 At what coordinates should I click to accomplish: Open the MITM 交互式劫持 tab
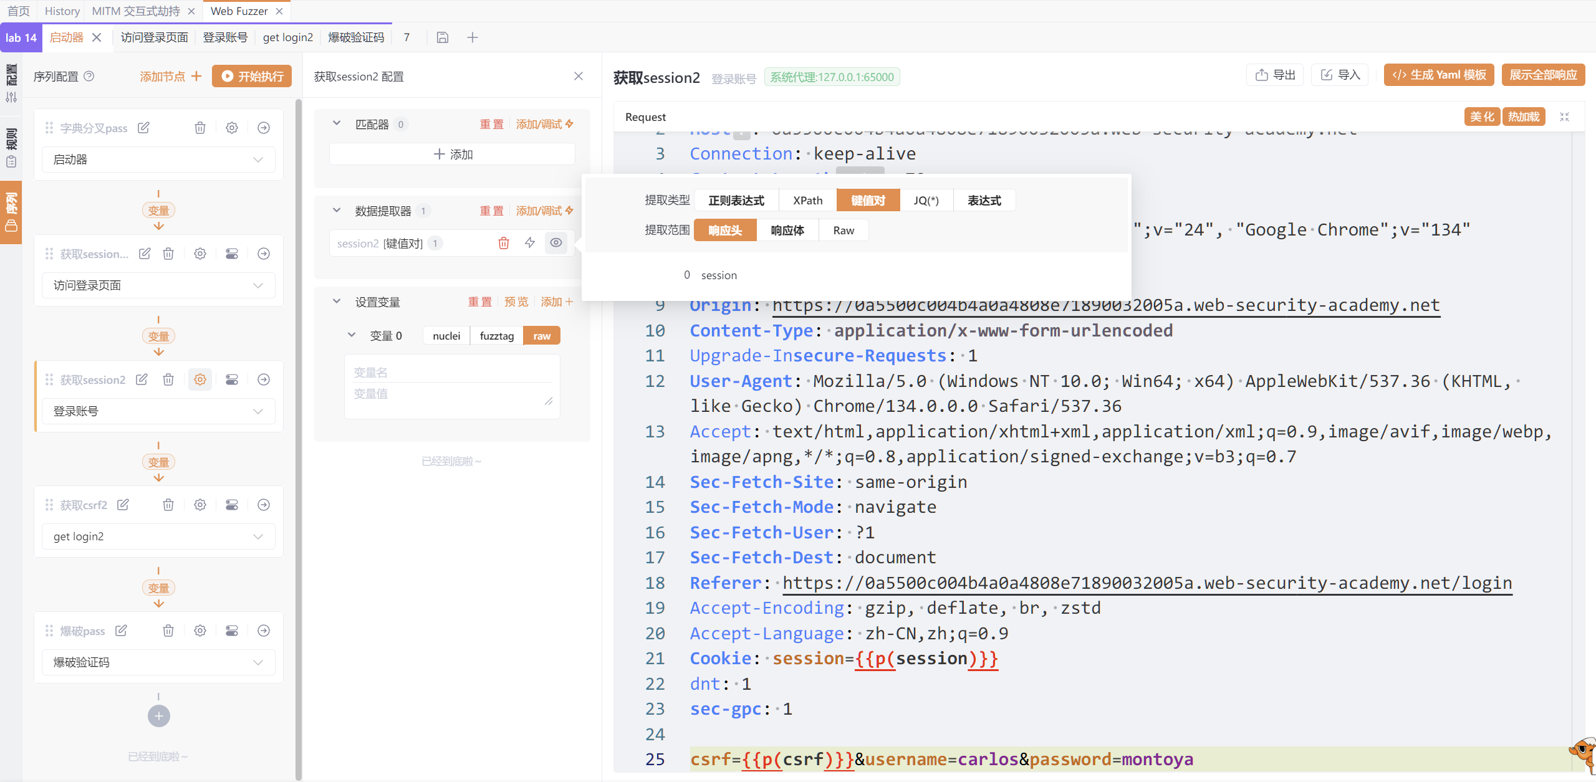tap(136, 11)
